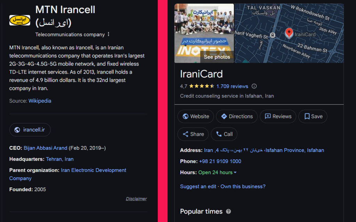Image resolution: width=356 pixels, height=222 pixels.
Task: Click the info icon next to reviews
Action: click(x=254, y=86)
